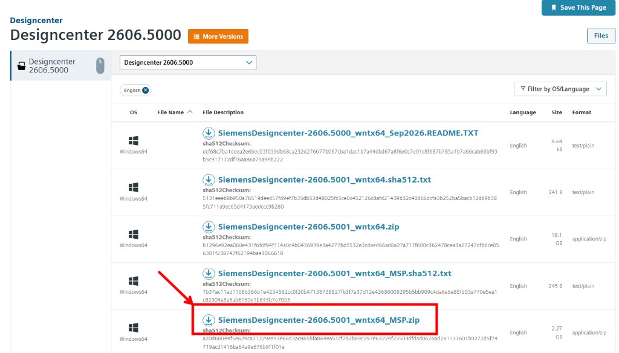Click the Windows logo in wntx64.zip row
Screen dimensions: 619x353
pyautogui.click(x=134, y=234)
